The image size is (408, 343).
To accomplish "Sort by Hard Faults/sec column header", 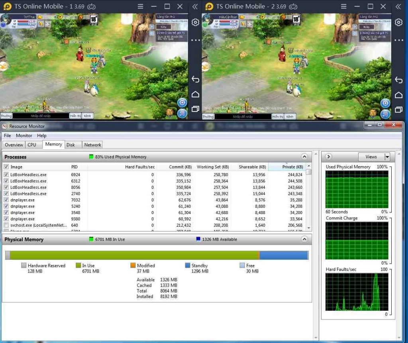I will click(x=122, y=167).
